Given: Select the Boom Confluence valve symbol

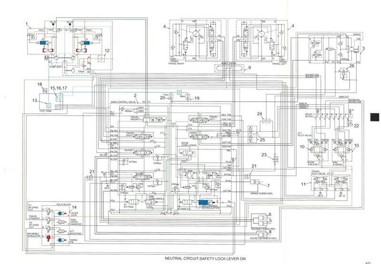Looking at the screenshot, I should 187,153.
